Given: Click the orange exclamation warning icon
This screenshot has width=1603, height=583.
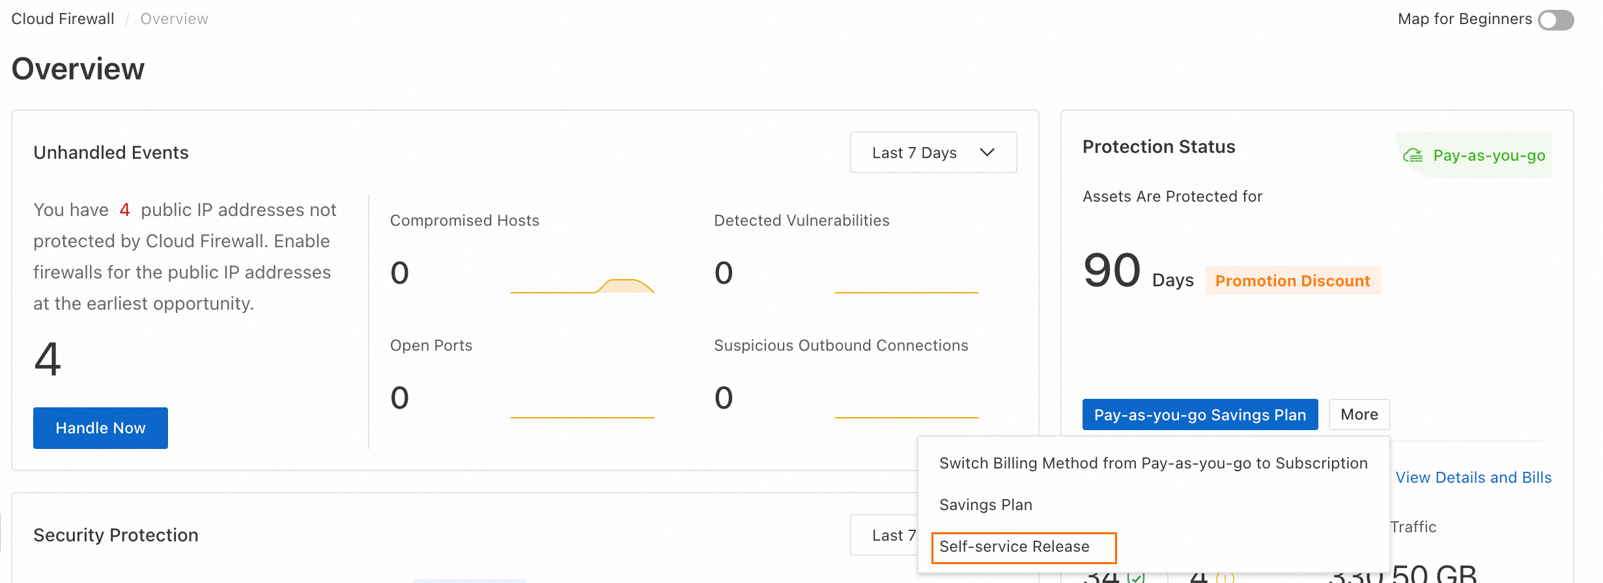Looking at the screenshot, I should click(x=1225, y=578).
